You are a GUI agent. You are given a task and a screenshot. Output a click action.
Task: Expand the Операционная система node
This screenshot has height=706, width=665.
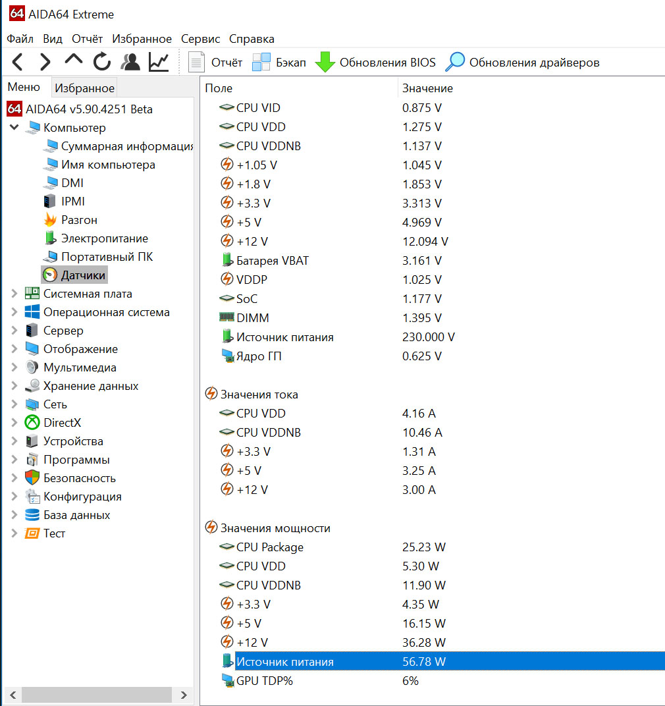click(14, 312)
